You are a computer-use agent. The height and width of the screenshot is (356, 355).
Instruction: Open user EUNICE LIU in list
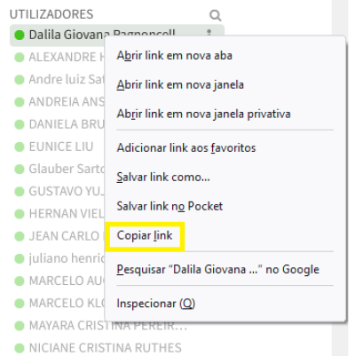60,146
